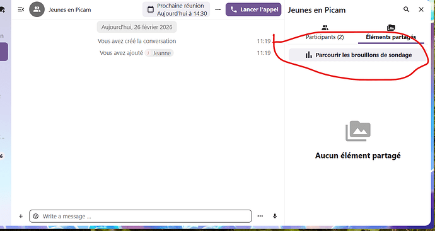Search in the Jeunes en Picam sidebar
This screenshot has height=231, width=435.
click(x=407, y=9)
